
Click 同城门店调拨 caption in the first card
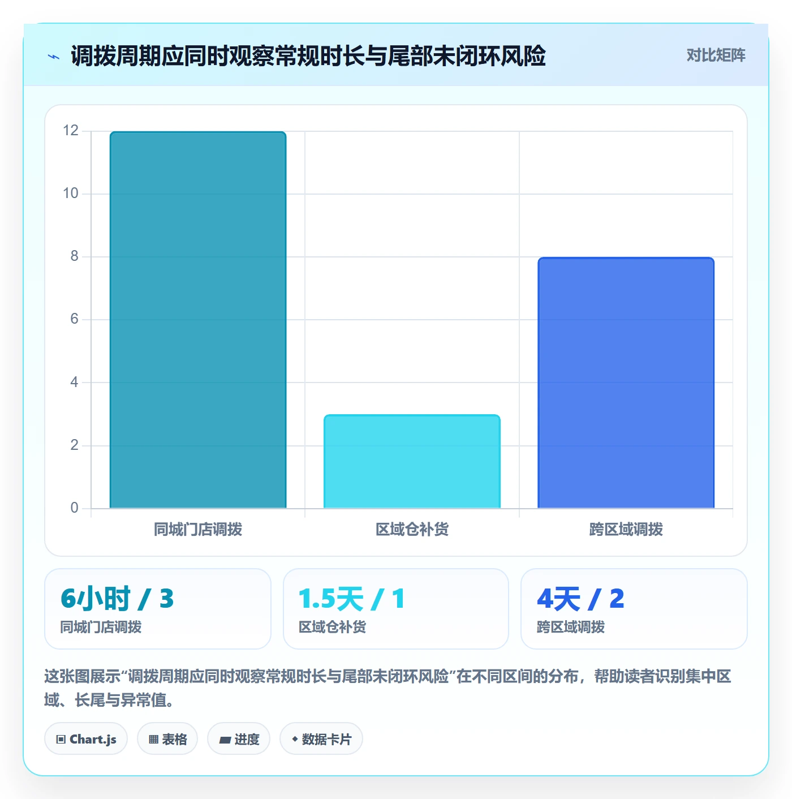(101, 627)
